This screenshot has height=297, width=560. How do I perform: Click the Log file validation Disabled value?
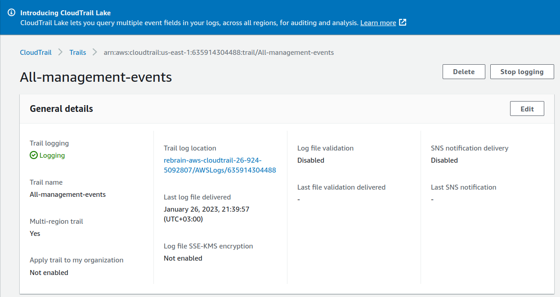pos(311,160)
